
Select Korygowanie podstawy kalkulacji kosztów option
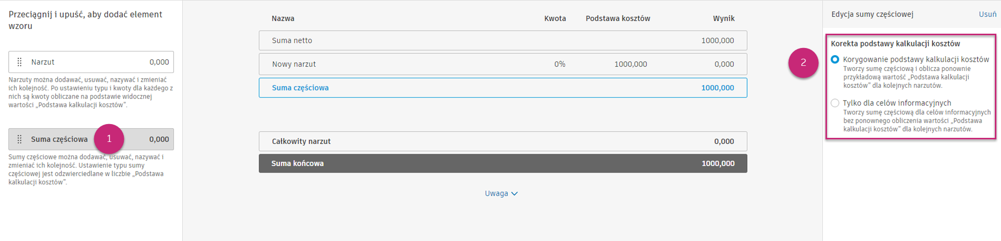point(835,60)
